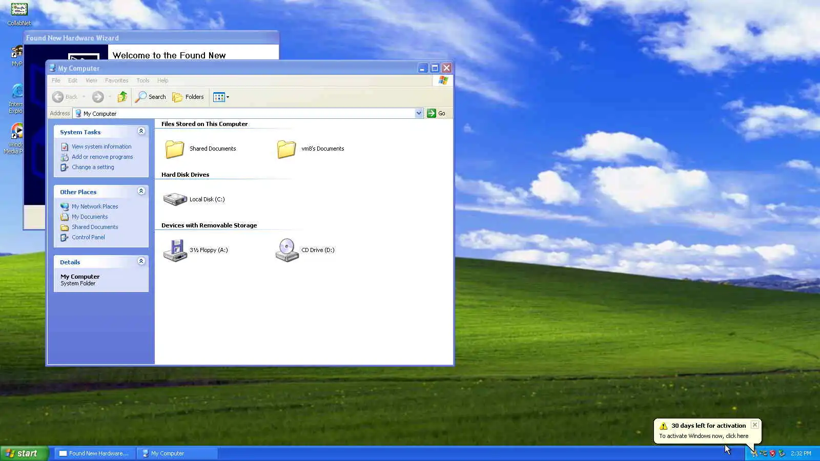
Task: Select the CD Drive (D:) icon
Action: pyautogui.click(x=287, y=250)
